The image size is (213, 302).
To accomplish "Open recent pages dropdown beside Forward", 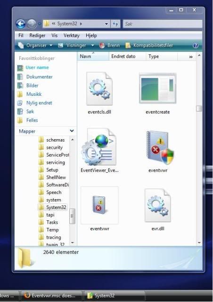I will [x=40, y=24].
